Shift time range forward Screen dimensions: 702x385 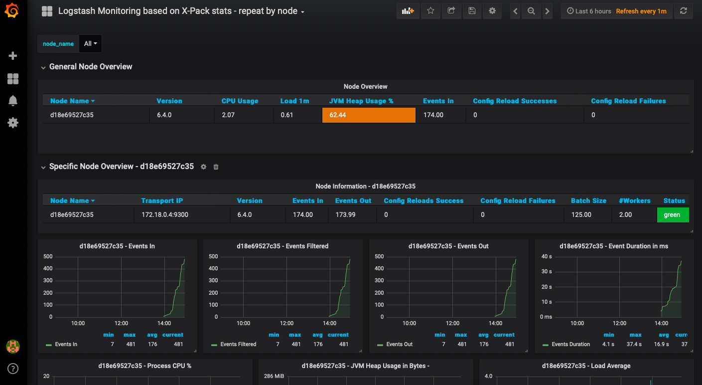click(x=548, y=11)
